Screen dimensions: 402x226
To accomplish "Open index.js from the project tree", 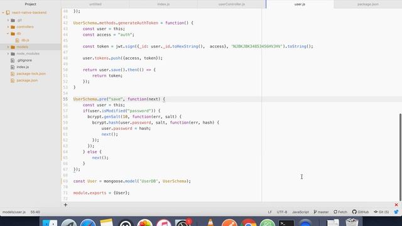I will (x=23, y=67).
